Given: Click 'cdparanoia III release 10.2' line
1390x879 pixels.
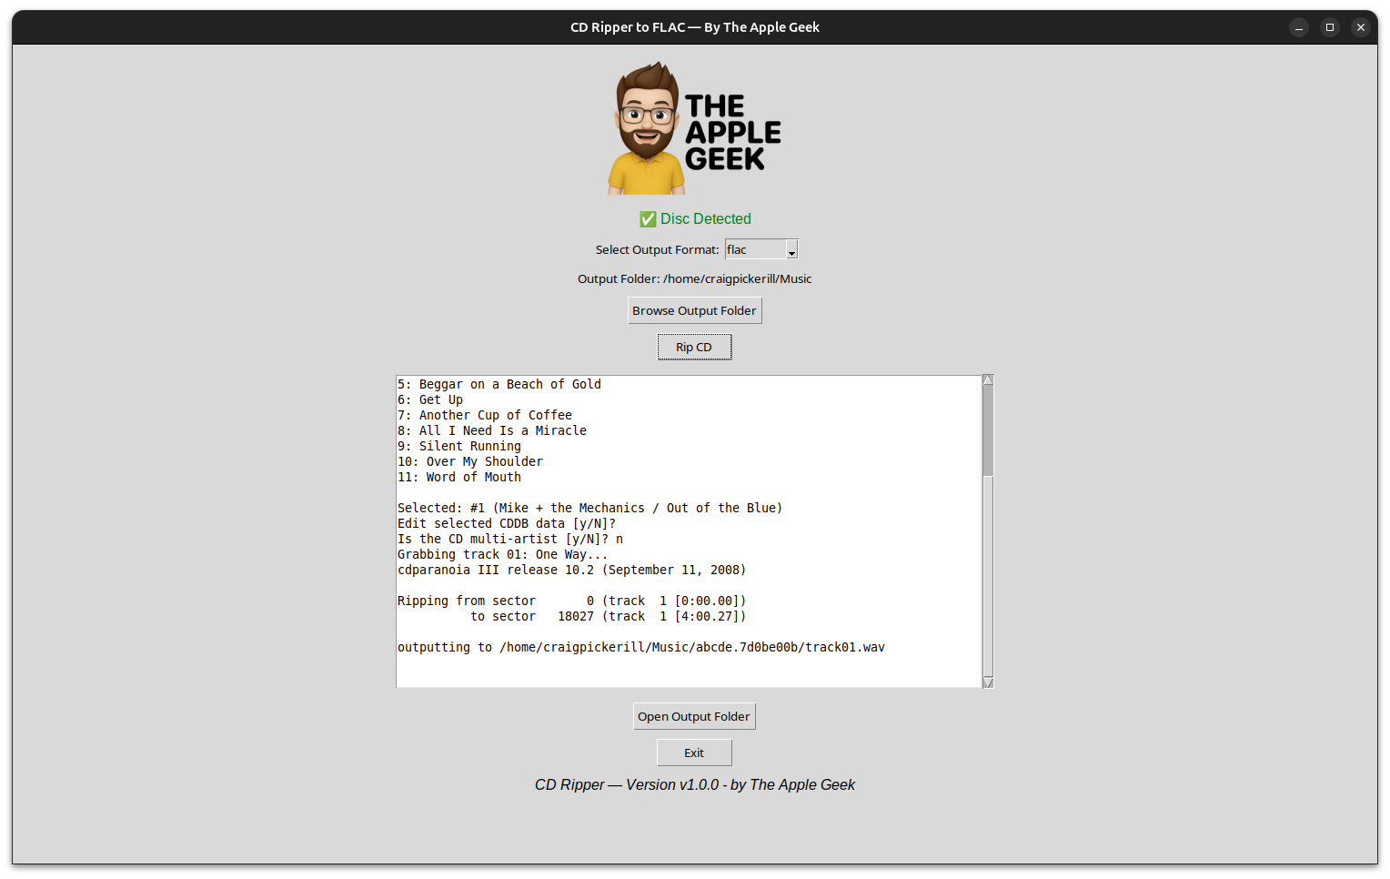Looking at the screenshot, I should pos(572,571).
